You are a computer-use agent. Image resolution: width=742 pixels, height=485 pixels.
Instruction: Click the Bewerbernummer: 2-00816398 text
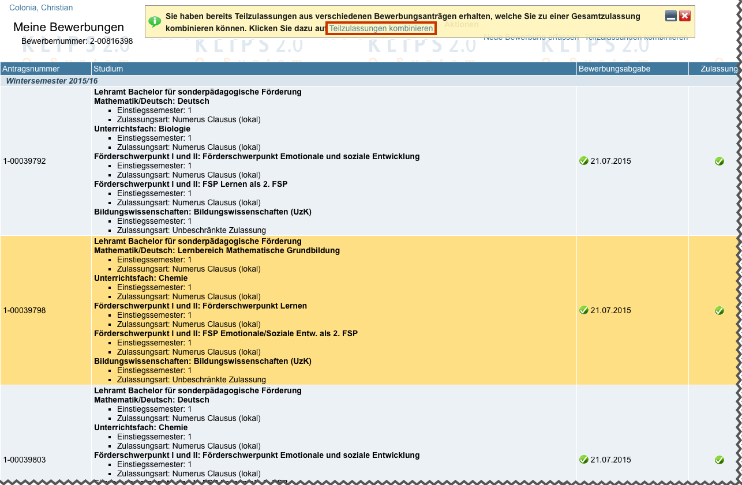[77, 41]
